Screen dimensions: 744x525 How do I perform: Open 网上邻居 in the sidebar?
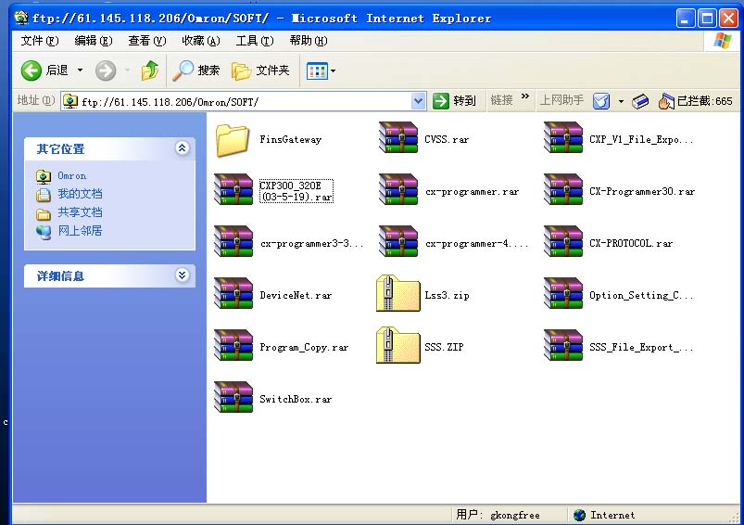coord(80,231)
